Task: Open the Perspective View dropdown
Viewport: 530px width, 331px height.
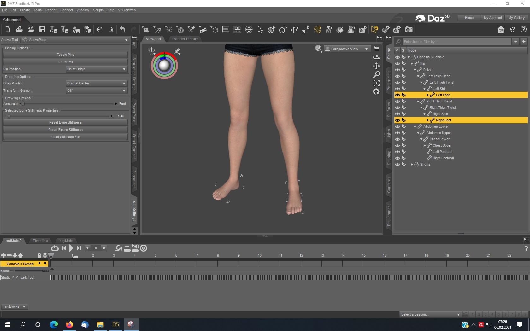Action: (346, 49)
